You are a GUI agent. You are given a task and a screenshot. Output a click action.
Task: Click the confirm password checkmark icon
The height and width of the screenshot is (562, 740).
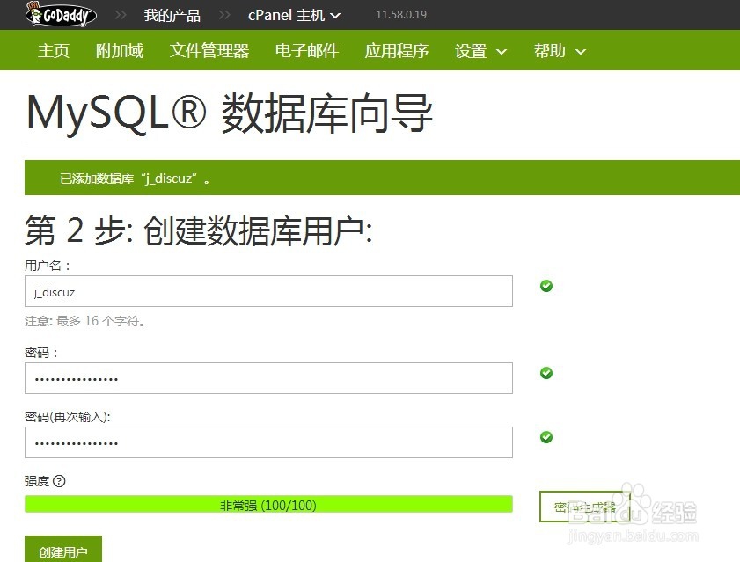(x=546, y=437)
